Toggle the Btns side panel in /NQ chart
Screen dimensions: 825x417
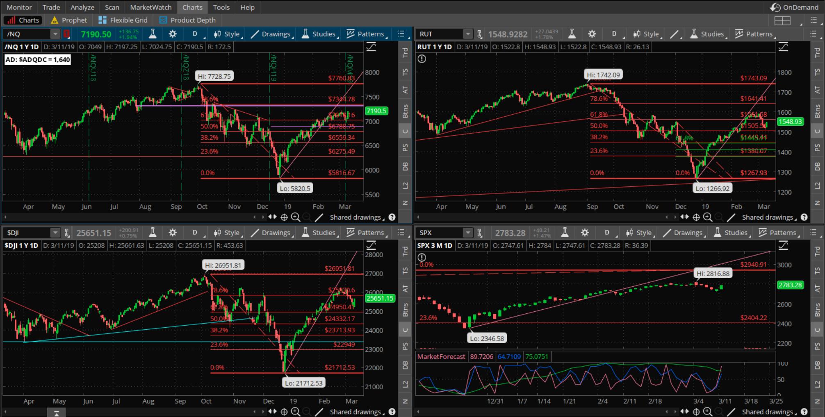pos(405,111)
